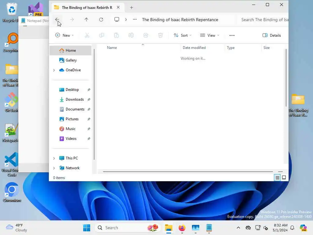Expand the This PC tree node
This screenshot has height=235, width=313.
click(54, 158)
